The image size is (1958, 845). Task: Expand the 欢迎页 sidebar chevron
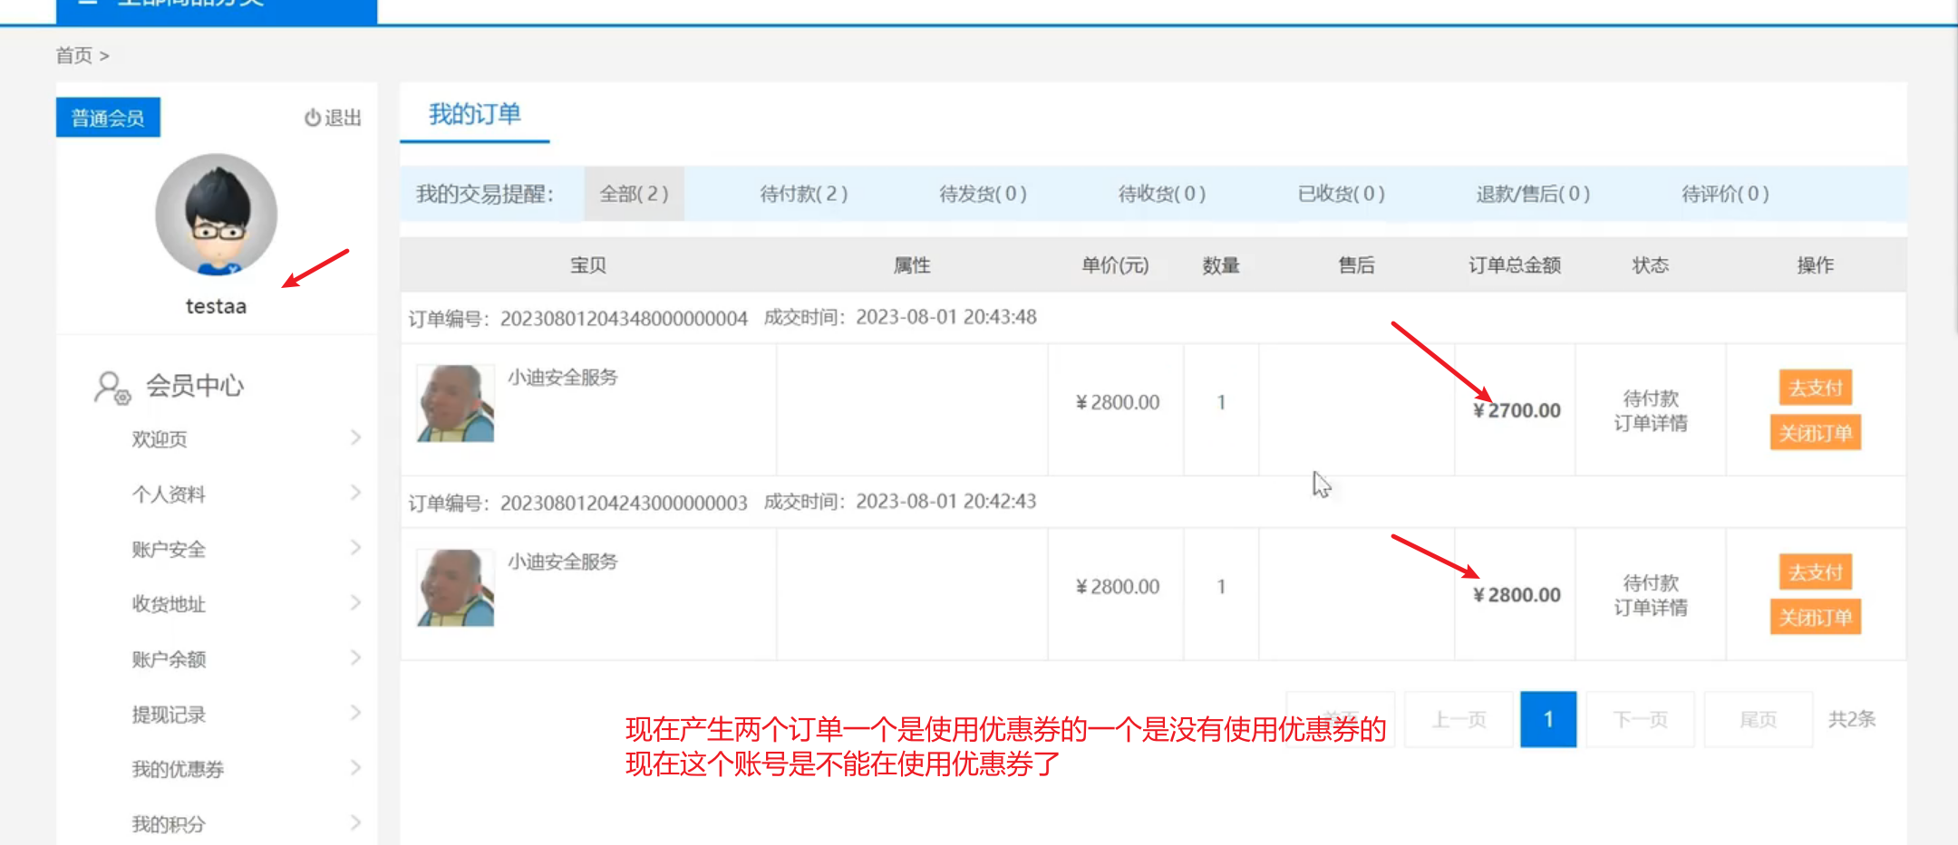pyautogui.click(x=355, y=438)
